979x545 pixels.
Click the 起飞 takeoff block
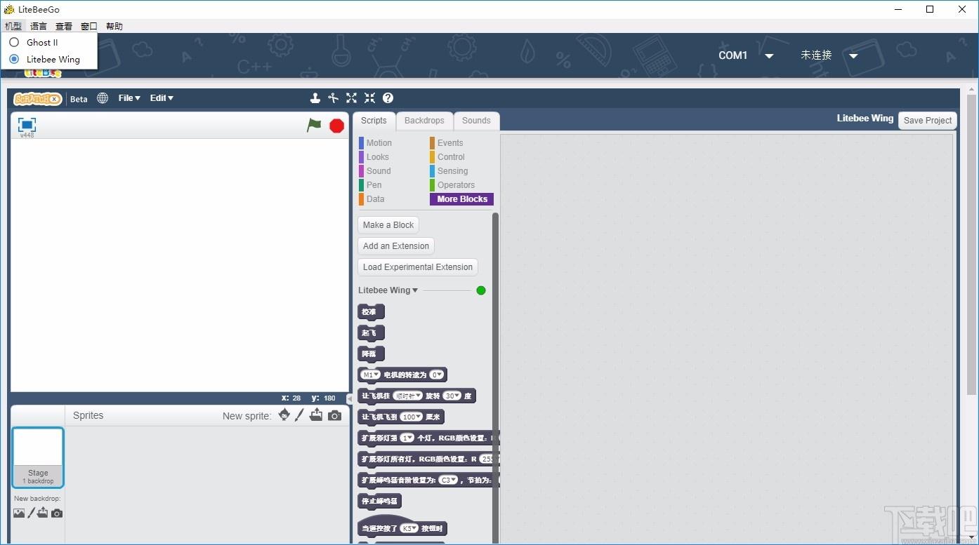tap(371, 333)
